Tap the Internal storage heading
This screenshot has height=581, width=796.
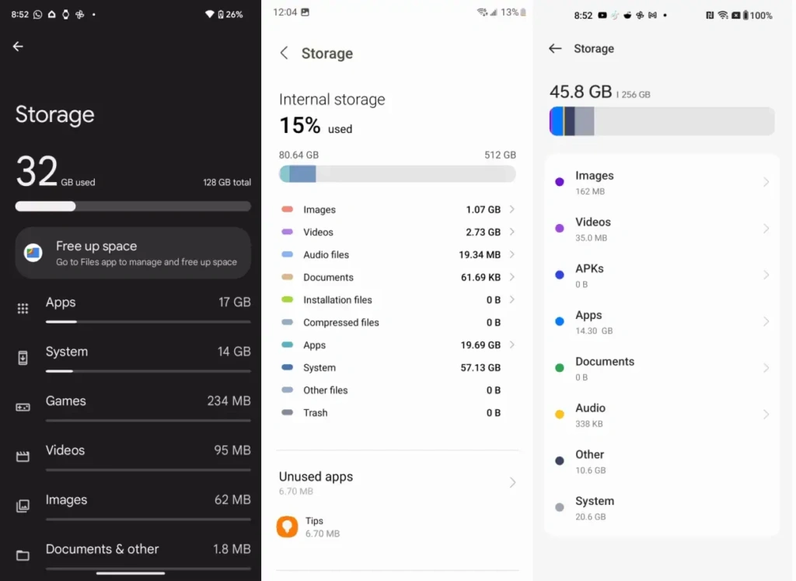(x=332, y=99)
